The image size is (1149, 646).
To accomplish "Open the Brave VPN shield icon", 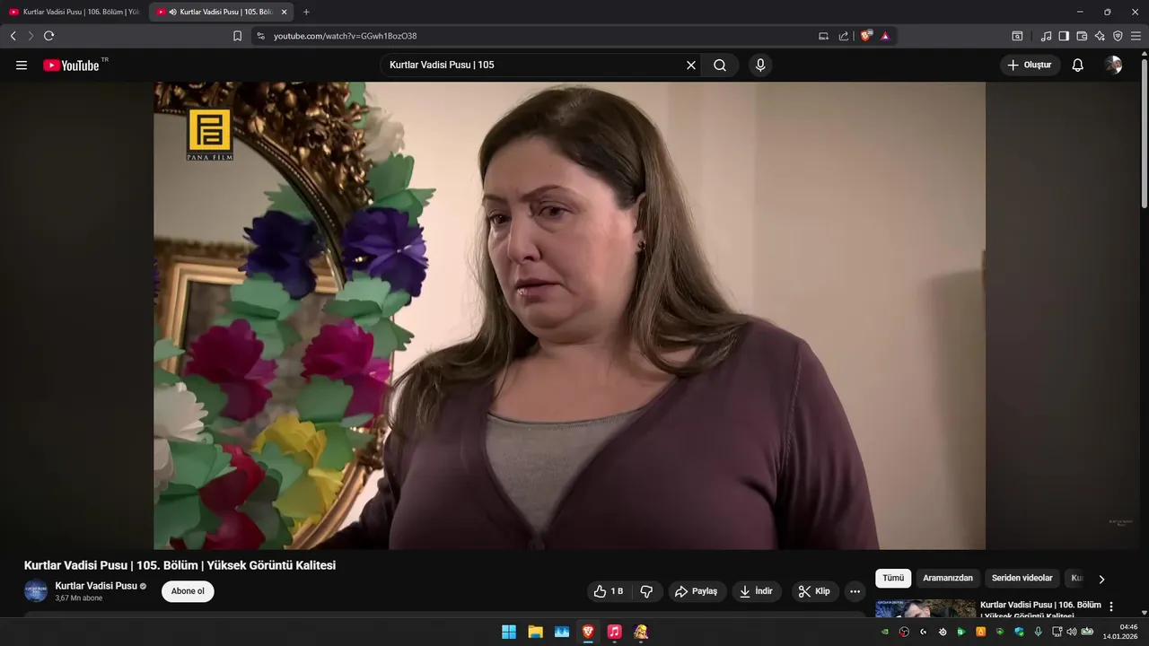I will click(x=1118, y=36).
